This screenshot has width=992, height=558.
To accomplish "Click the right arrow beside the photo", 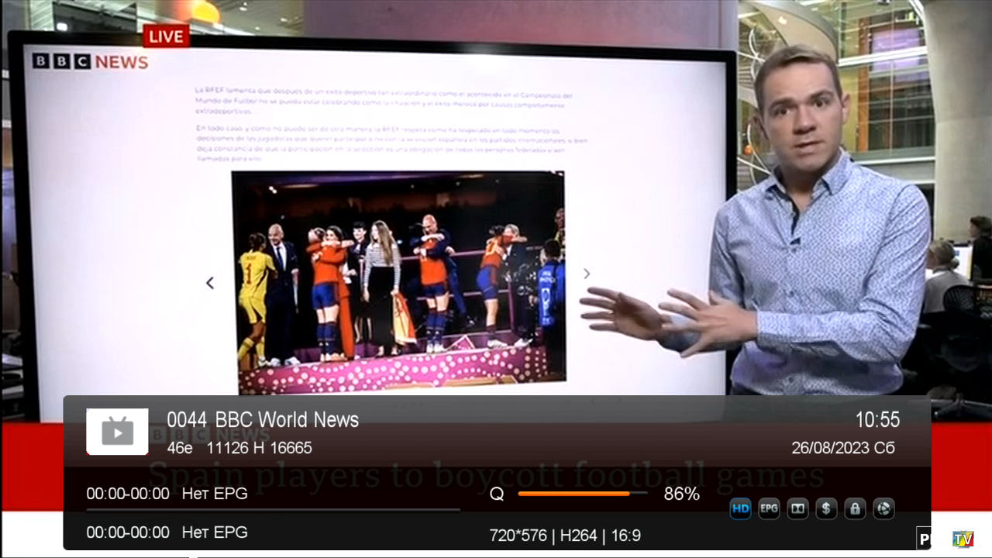I will [x=587, y=274].
